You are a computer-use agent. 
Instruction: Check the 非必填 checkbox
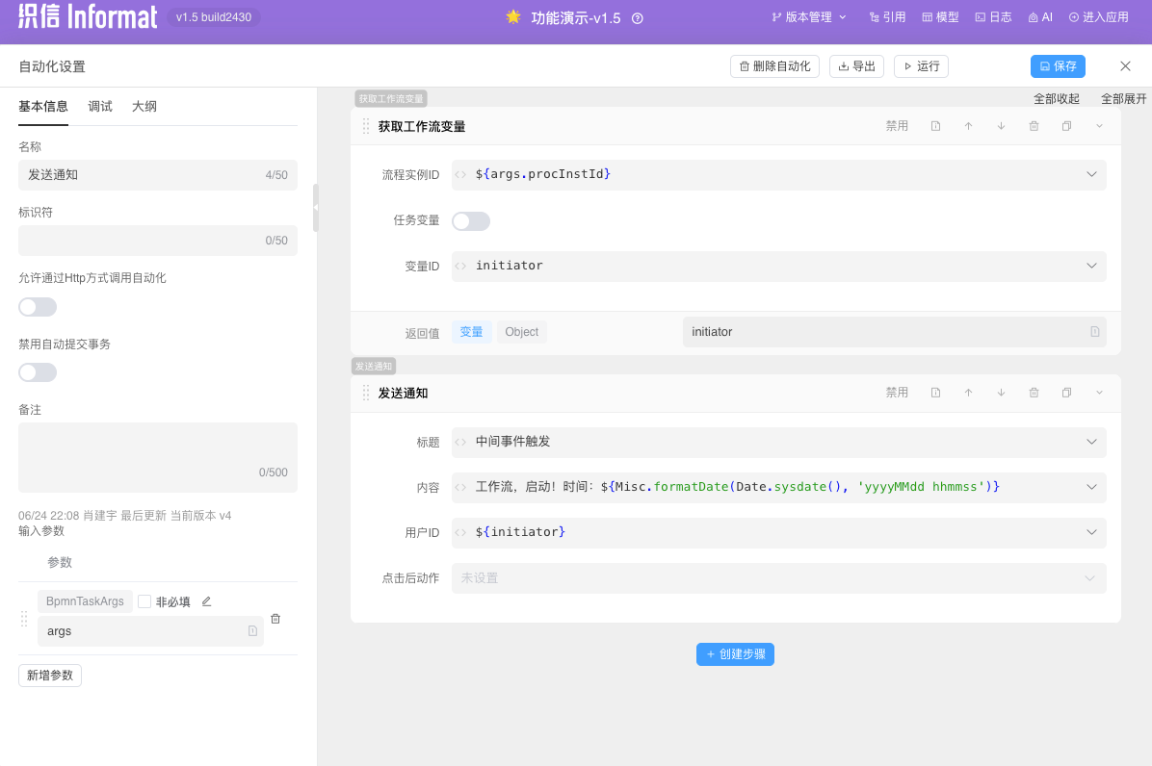tap(144, 601)
